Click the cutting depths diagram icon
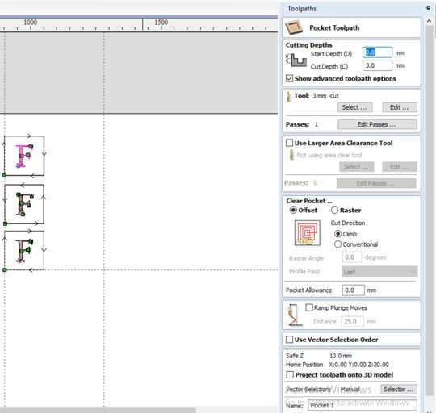Screen dimensions: 436x413 (296, 60)
